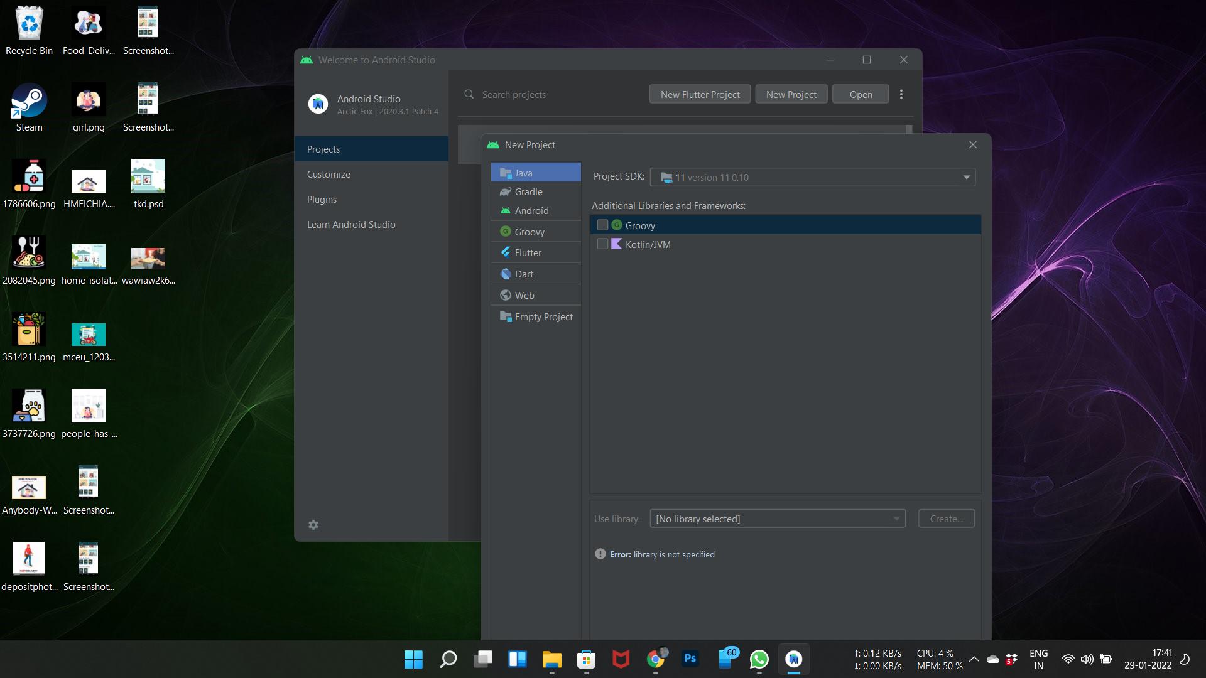Show hidden system tray icons chevron

point(974,659)
